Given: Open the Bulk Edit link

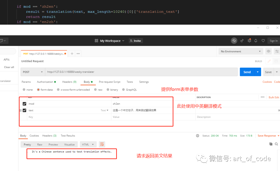Looking at the screenshot, I should pos(274,97).
